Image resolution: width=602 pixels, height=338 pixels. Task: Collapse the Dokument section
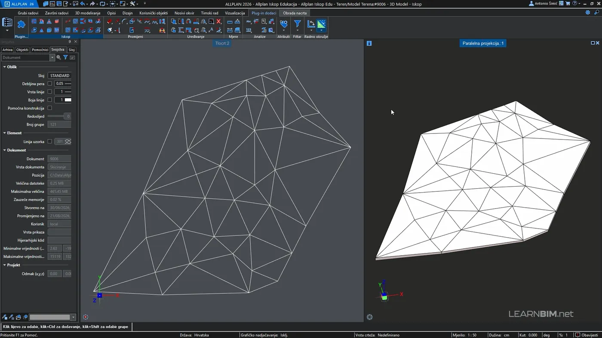click(4, 150)
